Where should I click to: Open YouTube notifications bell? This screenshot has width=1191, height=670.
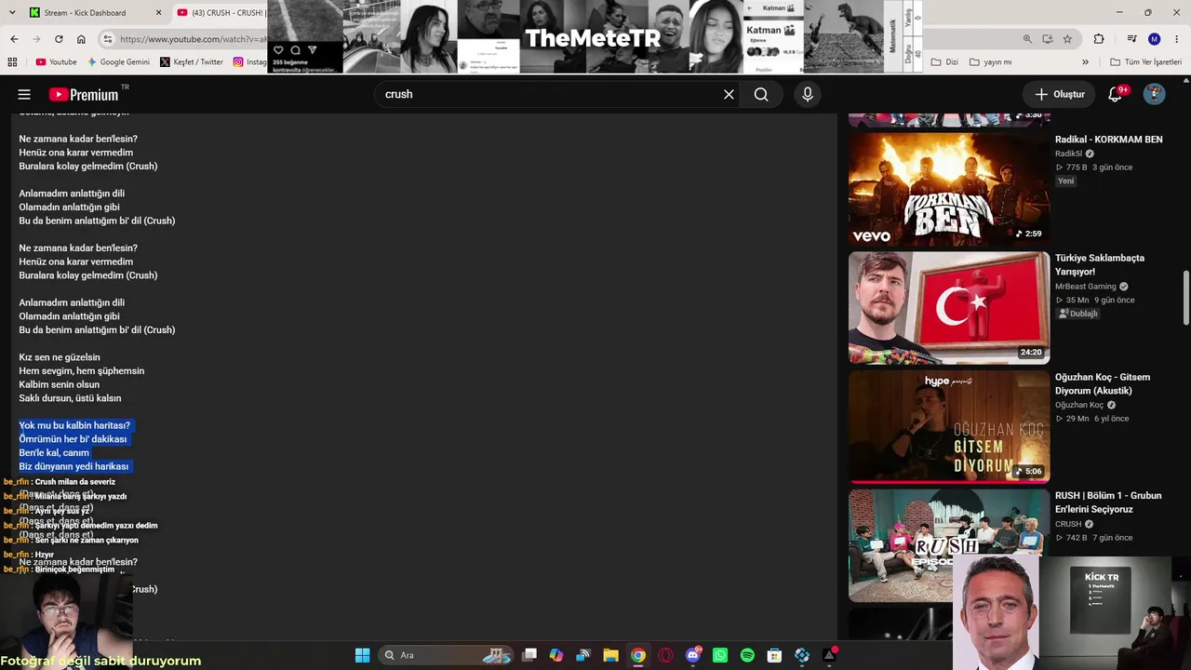click(1116, 94)
